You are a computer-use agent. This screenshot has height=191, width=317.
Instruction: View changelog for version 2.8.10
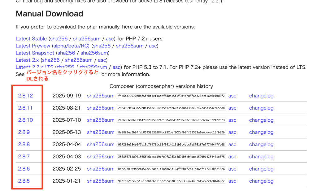(261, 120)
